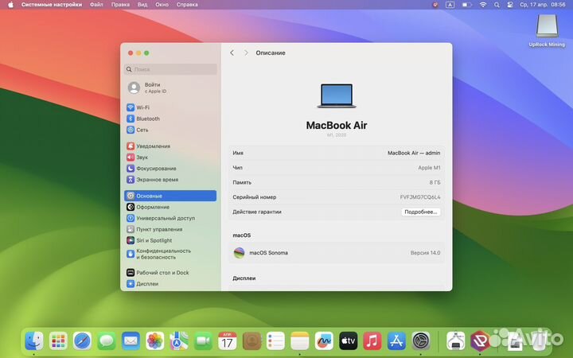Click the serial number FVFJMG7CQ6L4
The width and height of the screenshot is (573, 358).
point(420,197)
